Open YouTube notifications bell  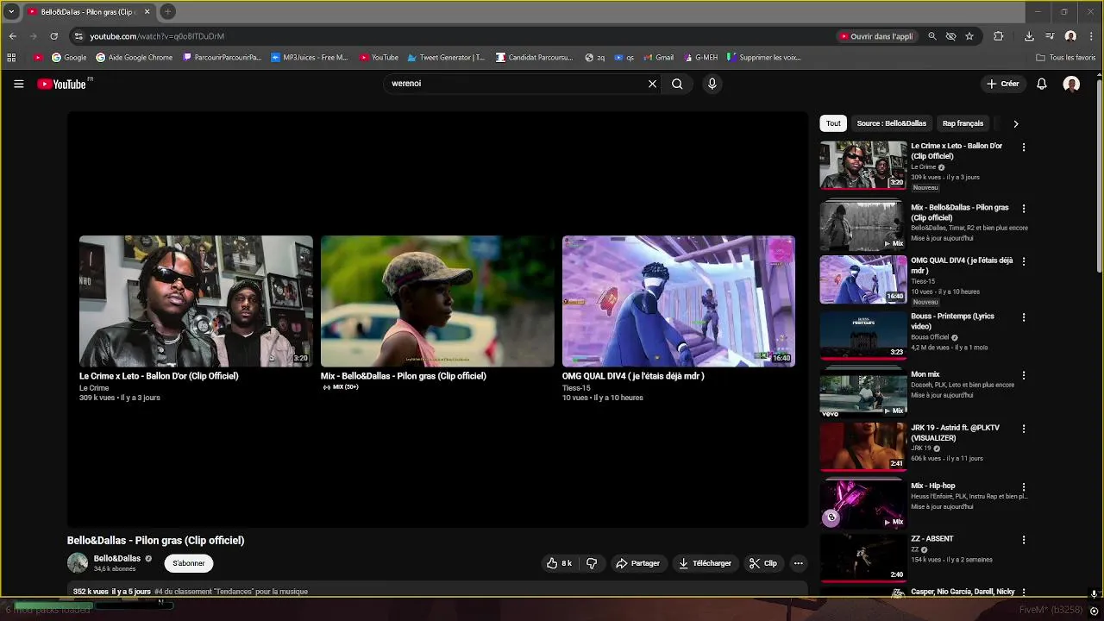[x=1042, y=84]
